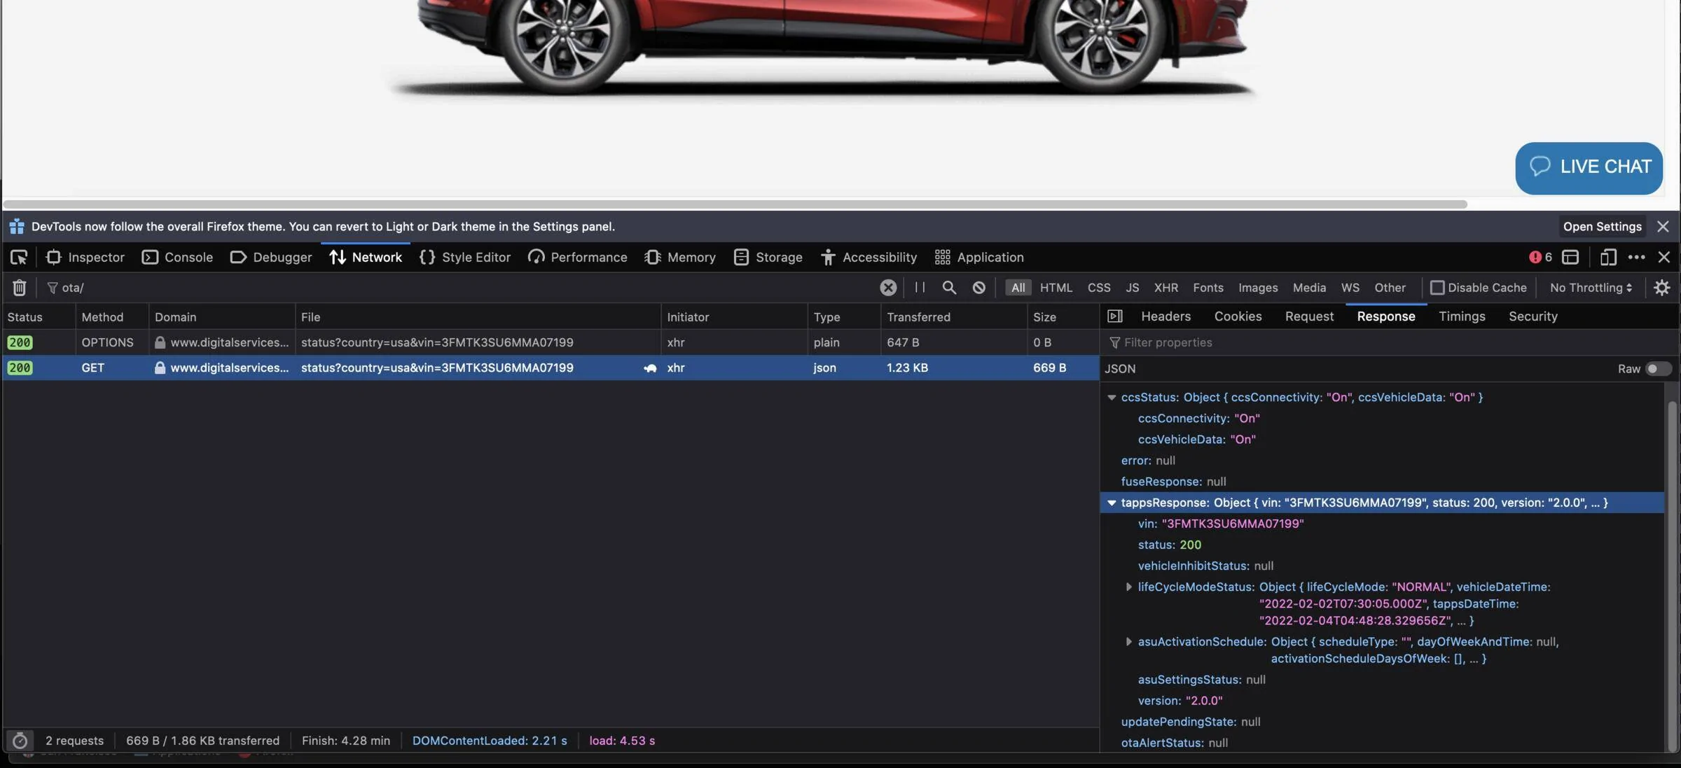Switch to the Console panel
Screen dimensions: 1681x768
point(177,258)
